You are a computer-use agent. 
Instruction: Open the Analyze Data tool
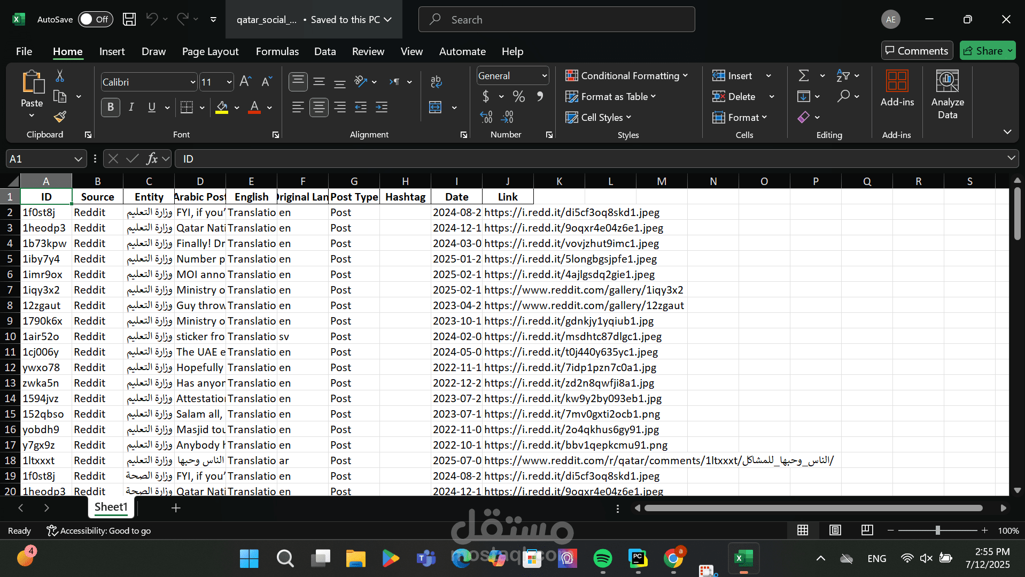(947, 94)
